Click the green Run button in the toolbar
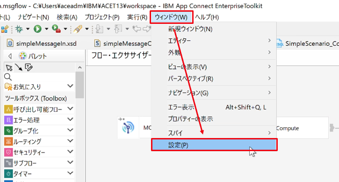The height and width of the screenshot is (182, 339). (x=37, y=29)
